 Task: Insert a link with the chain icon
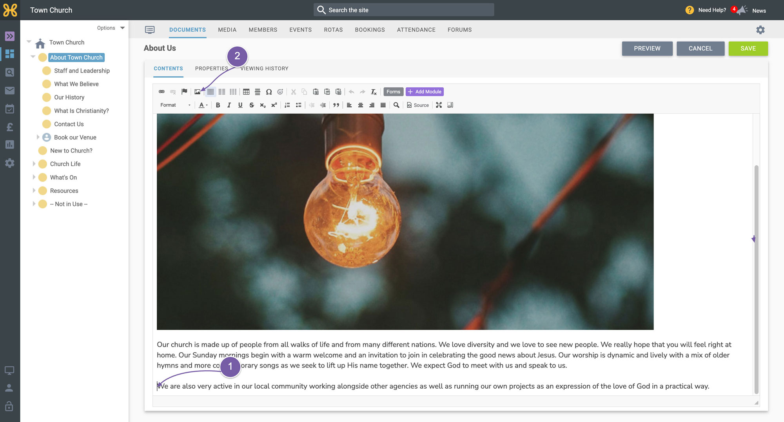162,92
